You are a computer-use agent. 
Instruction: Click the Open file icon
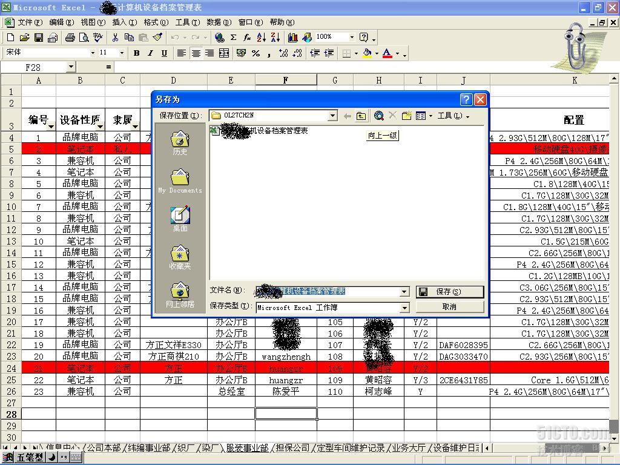tap(24, 38)
